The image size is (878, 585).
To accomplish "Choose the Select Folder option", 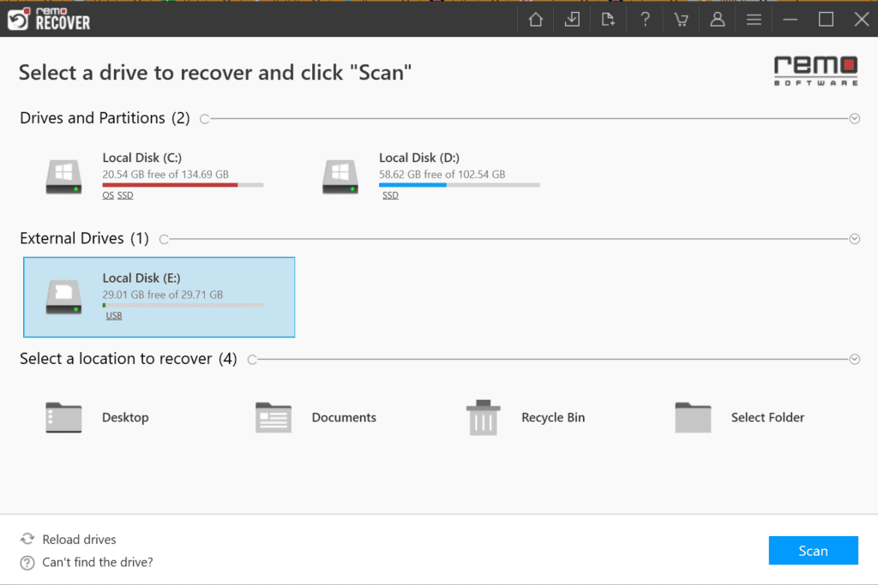I will 693,417.
